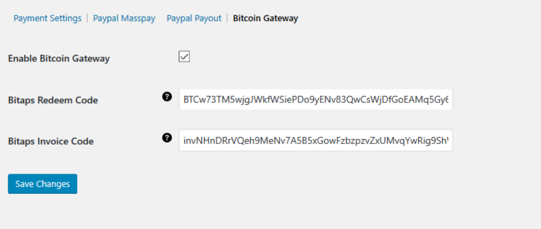The width and height of the screenshot is (541, 229).
Task: Place cursor at the 'invNHn' start of the invoice code
Action: click(x=195, y=141)
